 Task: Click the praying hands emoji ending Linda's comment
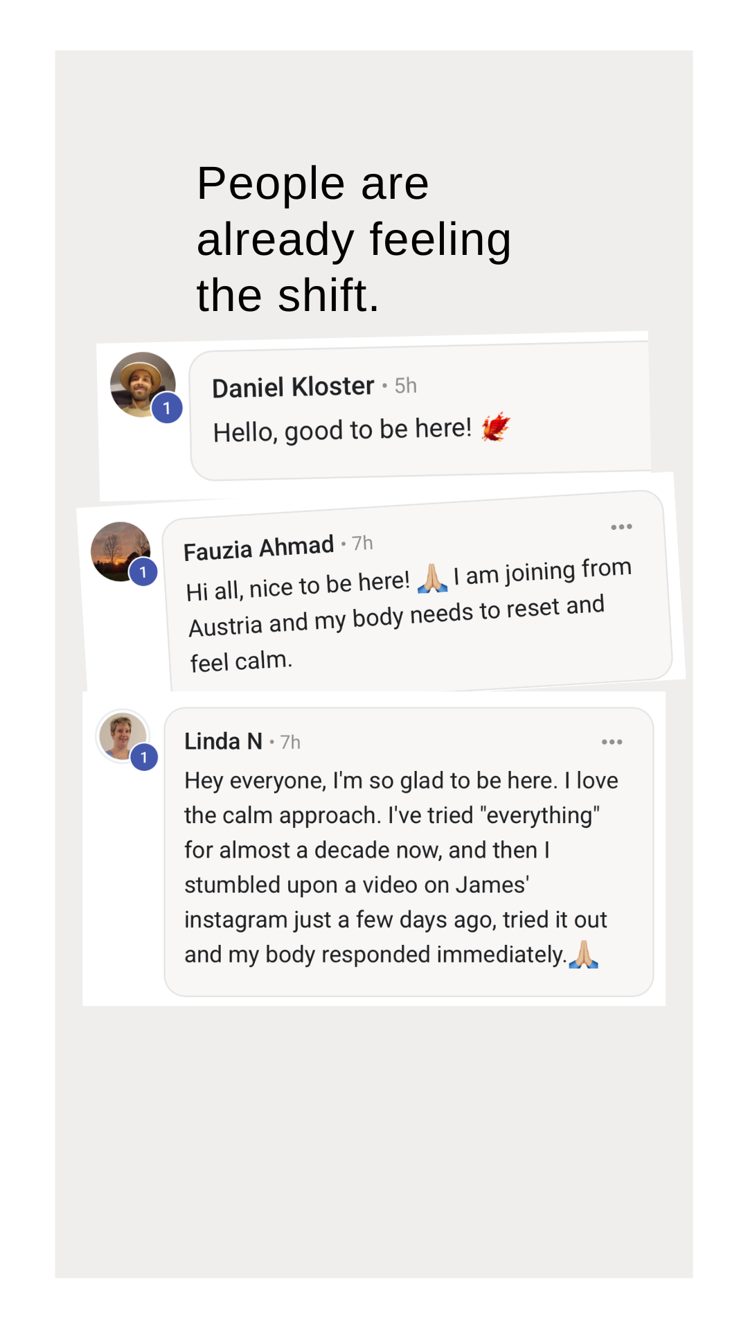pos(583,955)
